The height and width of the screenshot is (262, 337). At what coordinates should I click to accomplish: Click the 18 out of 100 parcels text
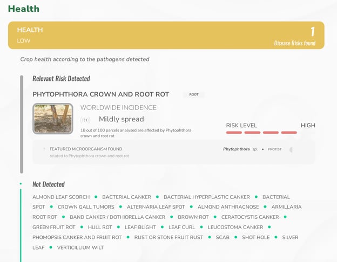136,133
